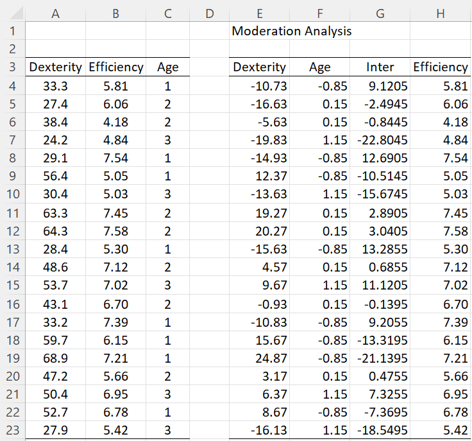Click Age cell C22 showing 1
472x441 pixels.
click(167, 412)
